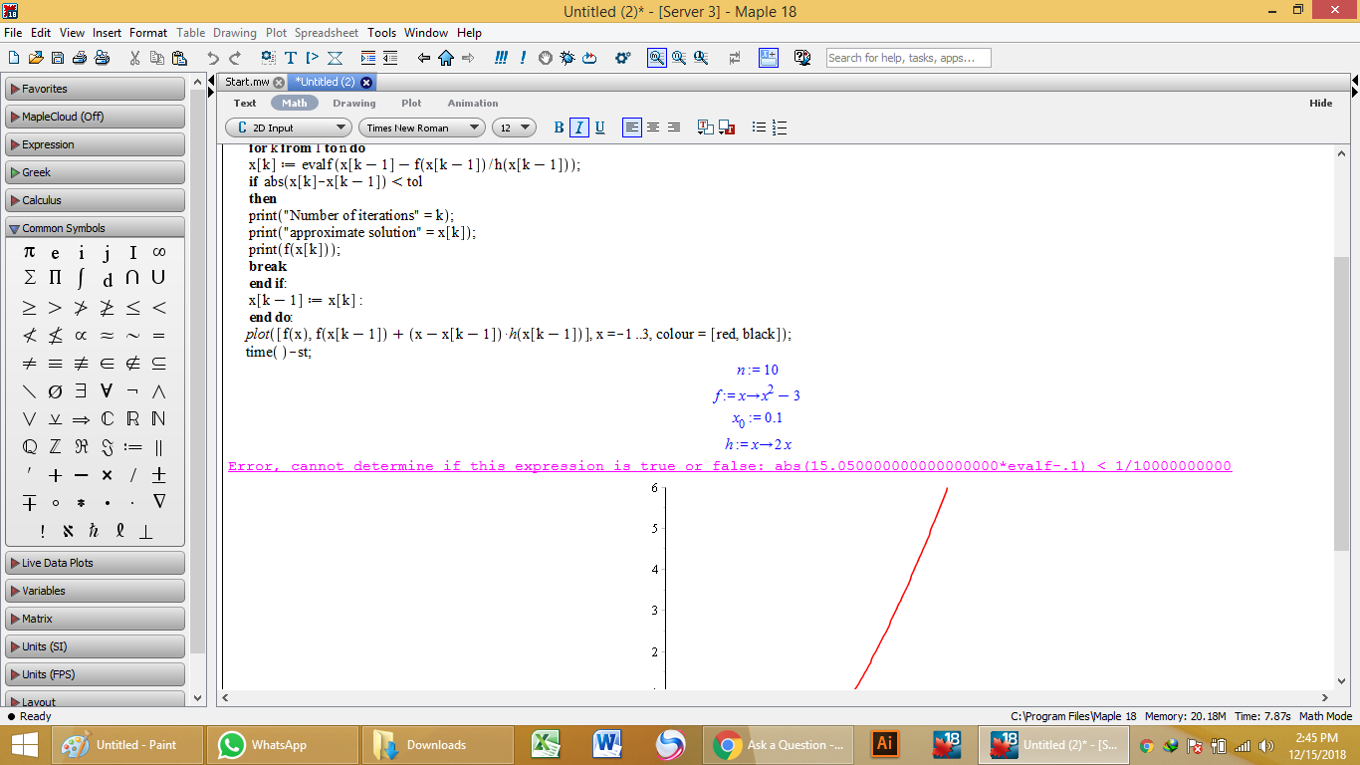Viewport: 1360px width, 765px height.
Task: Open font size 12 dropdown
Action: [x=514, y=127]
